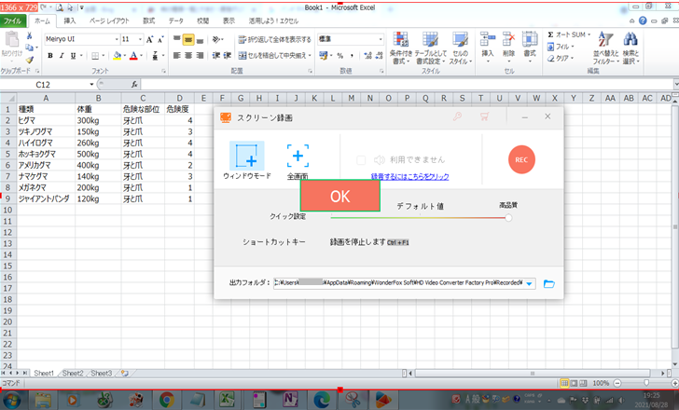Select 全画面 full screen mode in recorder
679x410 pixels.
tap(298, 162)
